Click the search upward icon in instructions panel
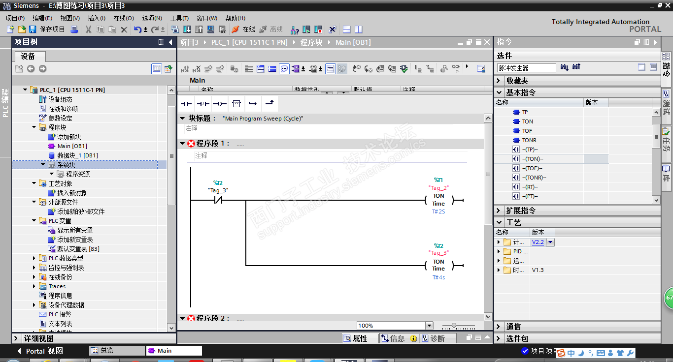Image resolution: width=673 pixels, height=362 pixels. (x=576, y=67)
